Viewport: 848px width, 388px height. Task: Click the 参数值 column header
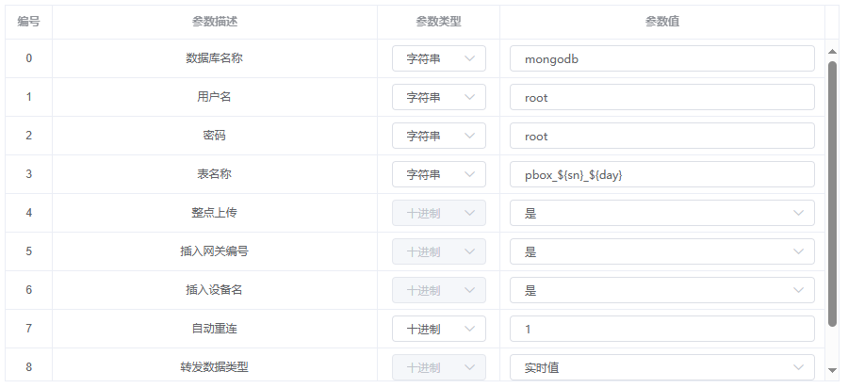point(662,22)
